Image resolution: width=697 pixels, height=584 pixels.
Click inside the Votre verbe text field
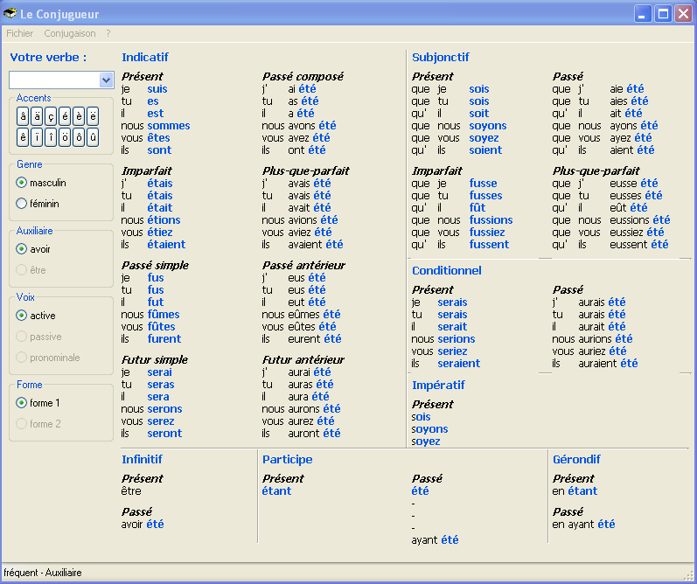(x=54, y=80)
